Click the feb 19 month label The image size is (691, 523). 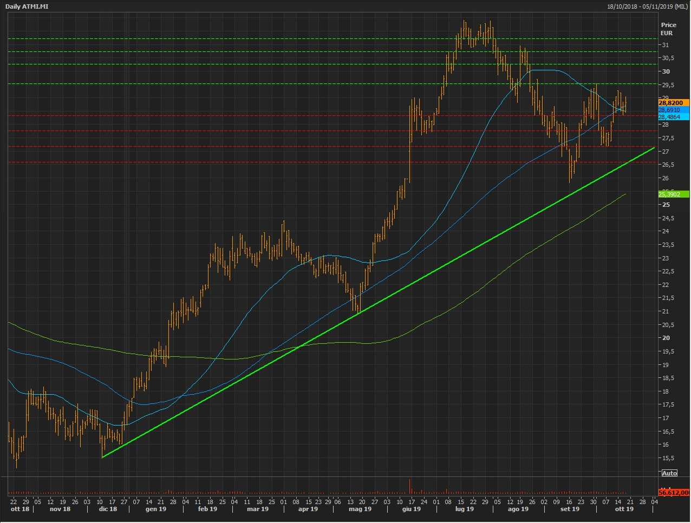coord(207,509)
